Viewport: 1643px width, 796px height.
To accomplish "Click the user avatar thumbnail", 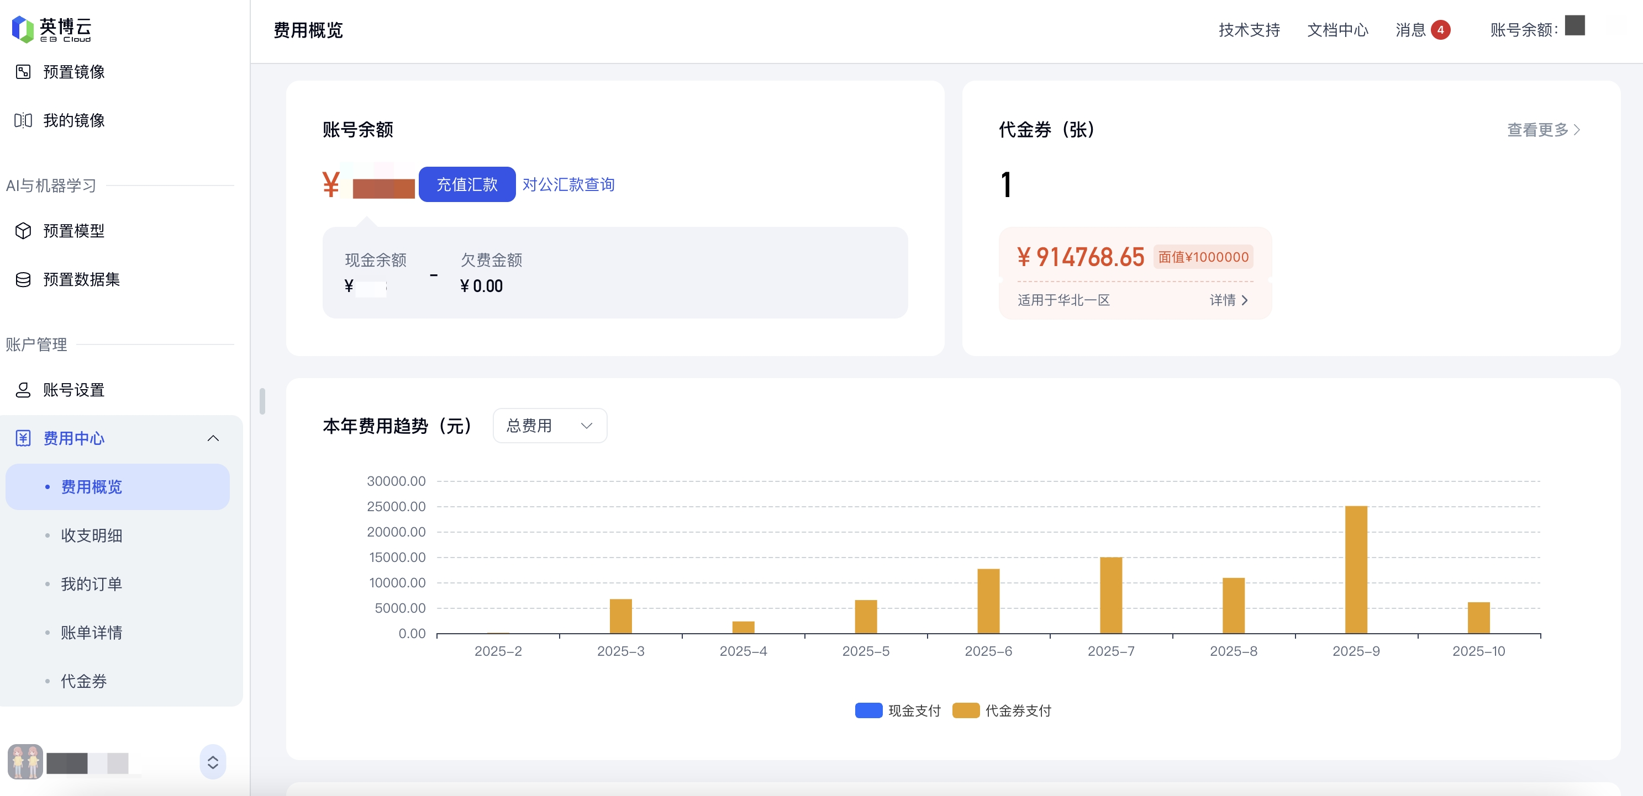I will coord(25,762).
